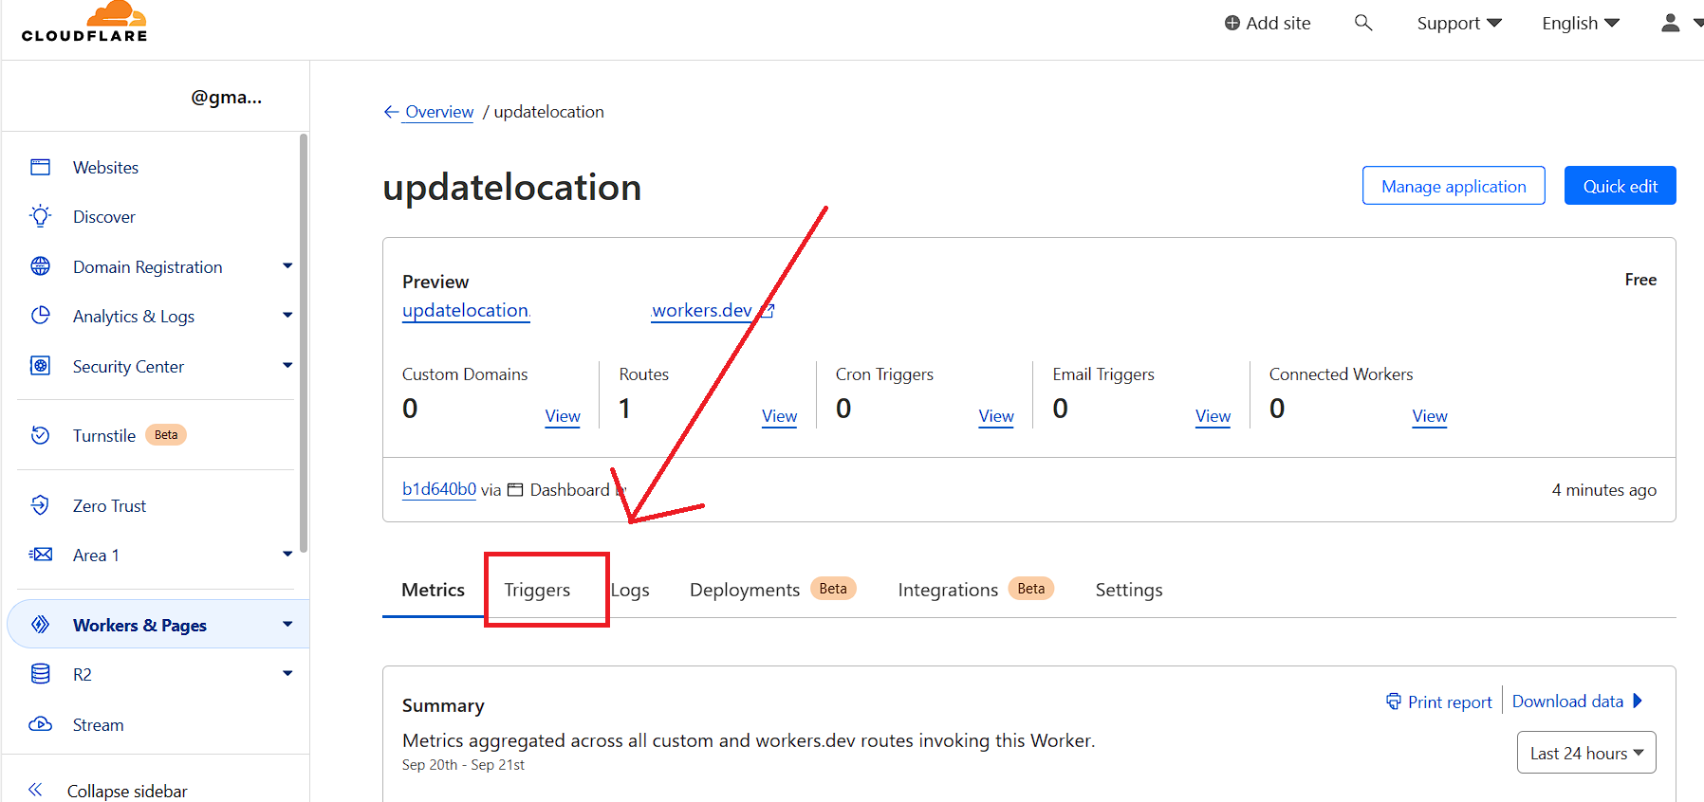View Connected Workers details
The width and height of the screenshot is (1704, 802).
[x=1430, y=416]
